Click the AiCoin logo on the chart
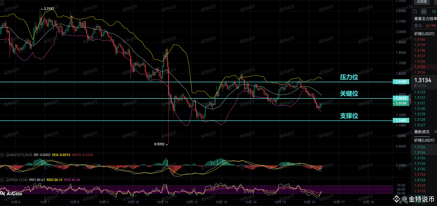Viewport: 437px width, 206px height. tap(12, 194)
